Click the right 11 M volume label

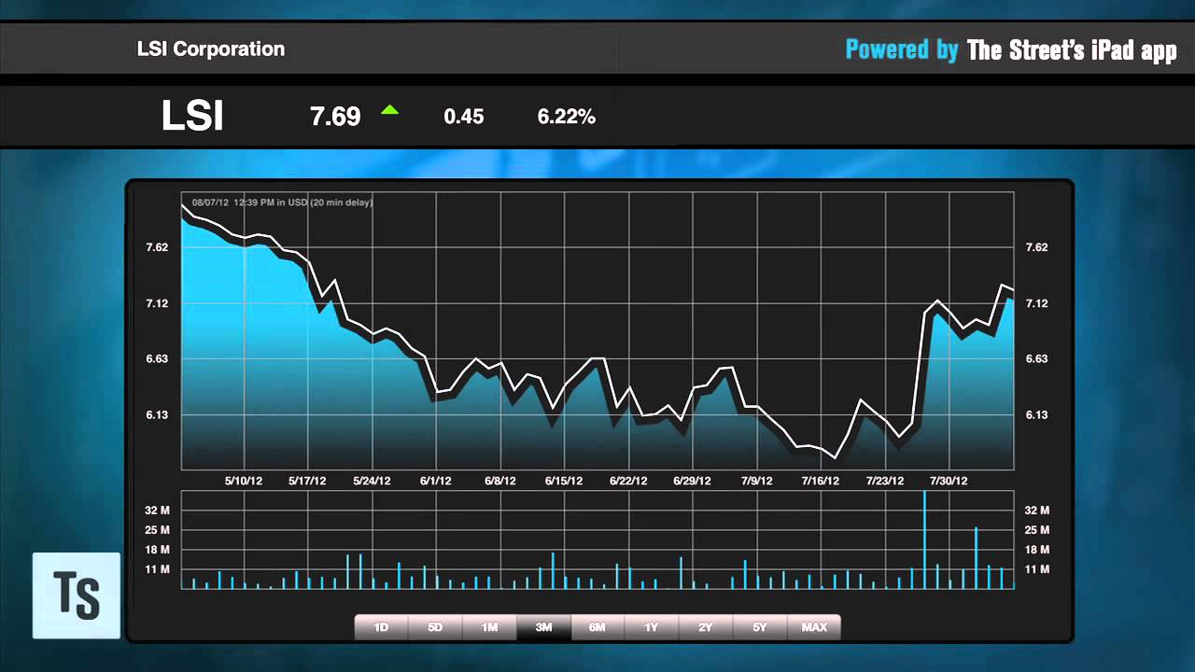tap(1037, 569)
